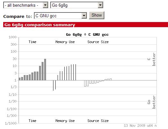Click the C better axis label
The width and height of the screenshot is (168, 129).
[151, 59]
